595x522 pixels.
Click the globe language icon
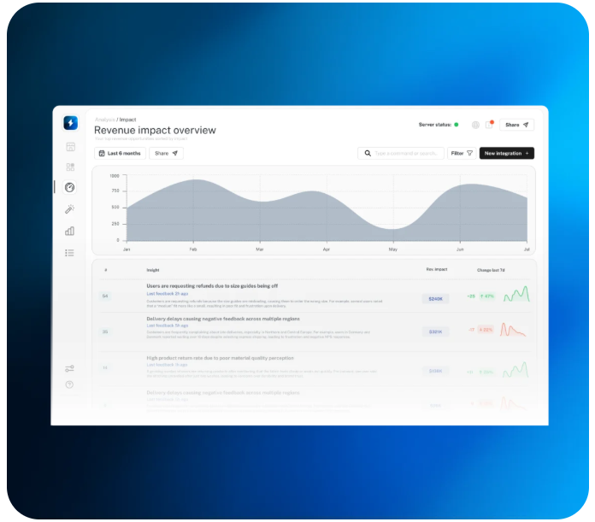click(x=475, y=125)
